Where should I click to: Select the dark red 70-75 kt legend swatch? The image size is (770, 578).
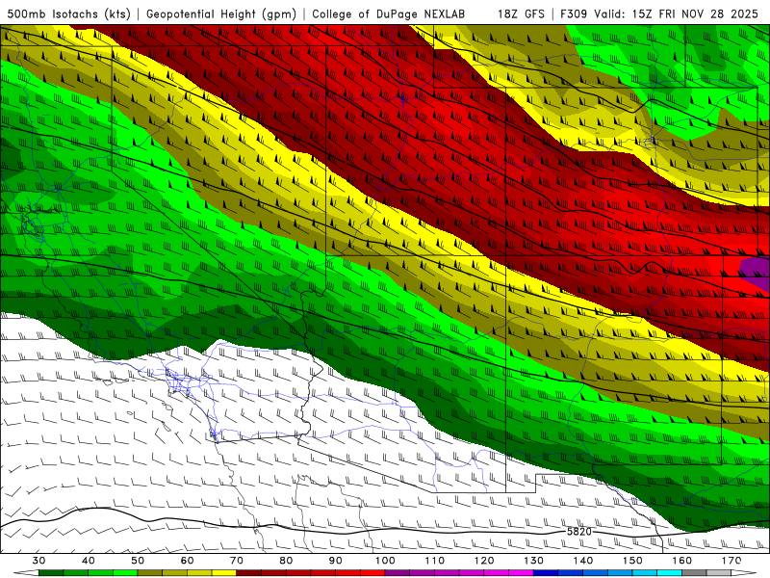tap(249, 571)
